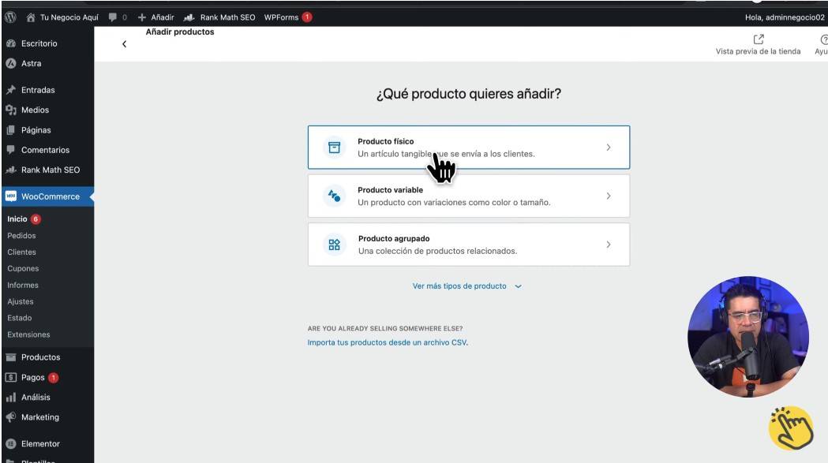Click the Pagos dollar icon
The width and height of the screenshot is (828, 463).
click(x=10, y=378)
